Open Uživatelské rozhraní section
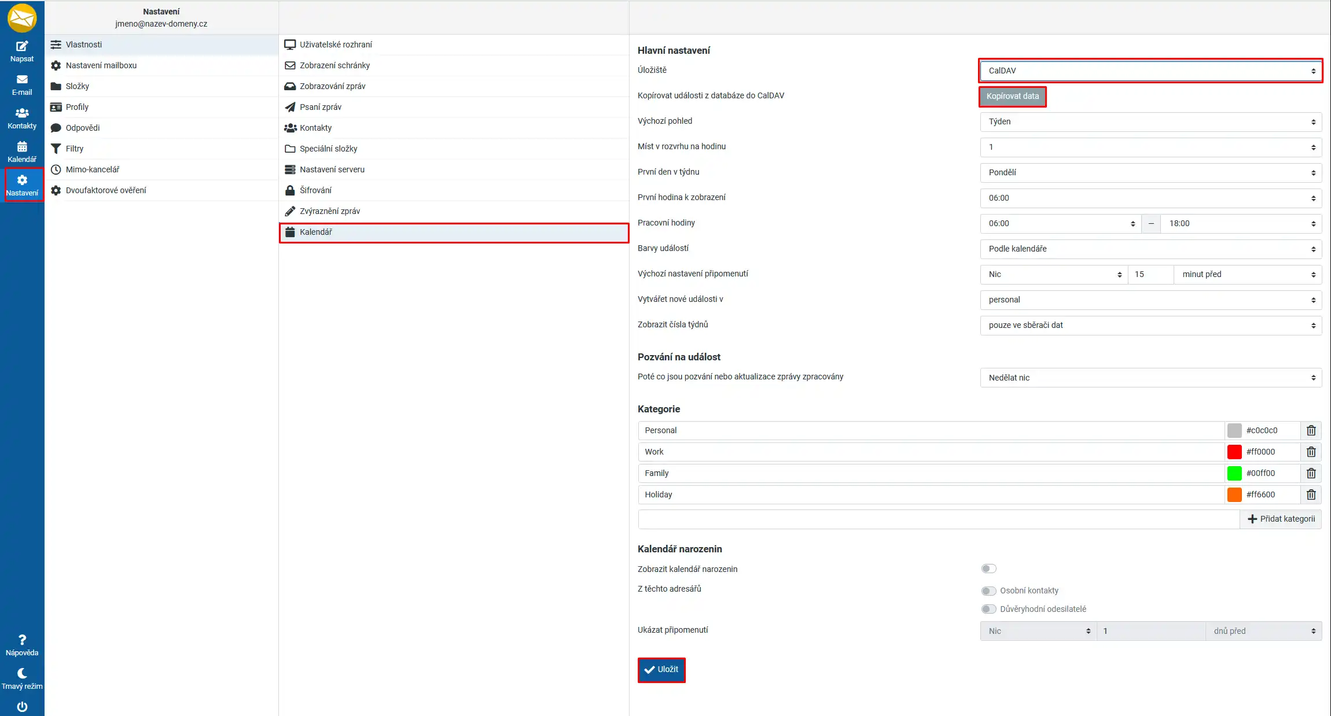 click(x=454, y=45)
